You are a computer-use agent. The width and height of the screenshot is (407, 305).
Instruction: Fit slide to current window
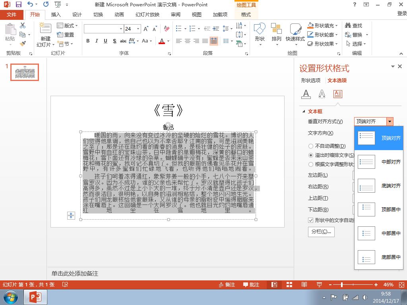(401, 284)
